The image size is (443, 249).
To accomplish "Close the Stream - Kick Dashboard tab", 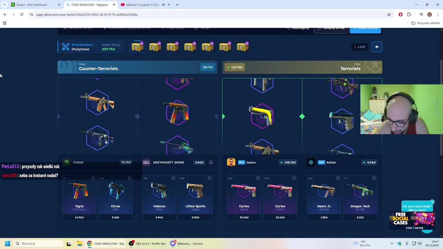I will [x=59, y=5].
